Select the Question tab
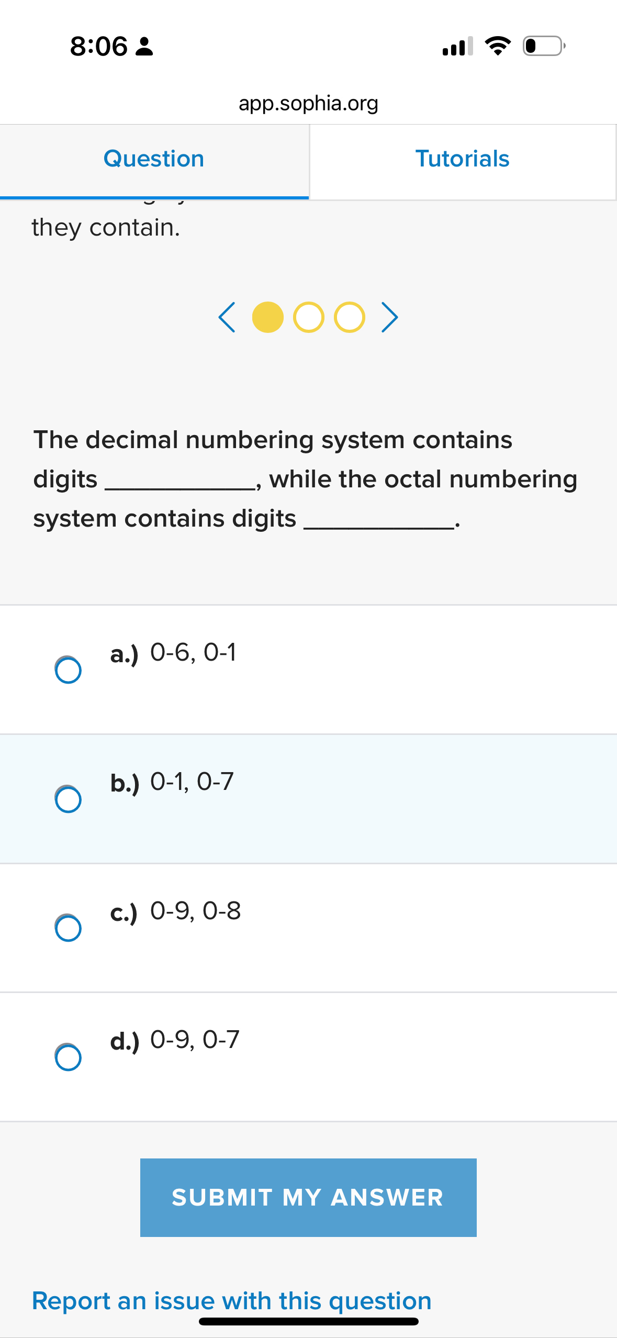 point(154,159)
